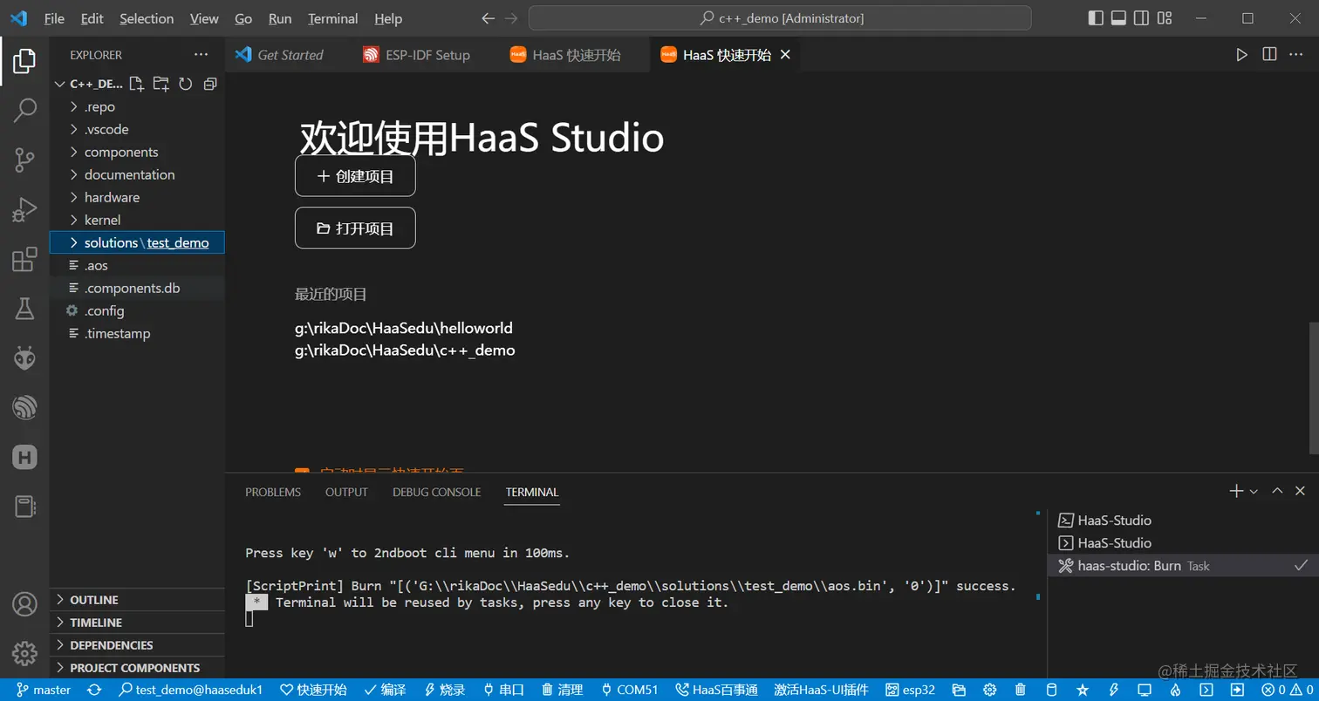Viewport: 1319px width, 701px height.
Task: Open Source Control view in activity bar
Action: (24, 160)
